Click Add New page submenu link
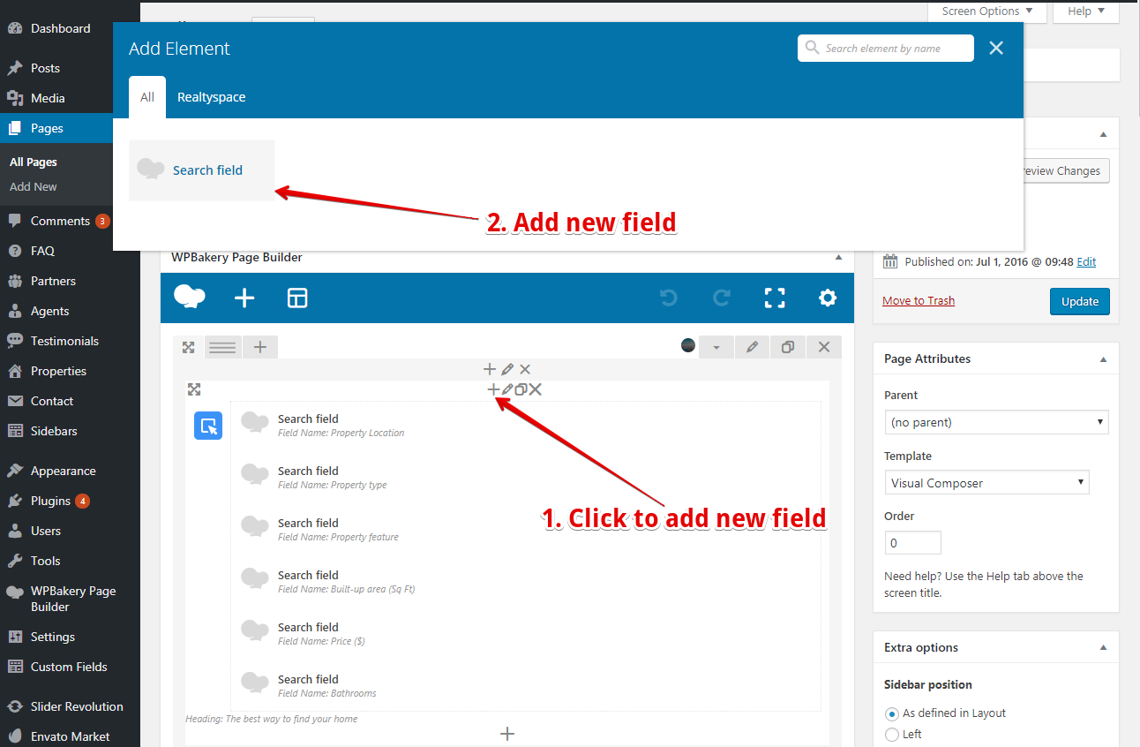 coord(34,186)
